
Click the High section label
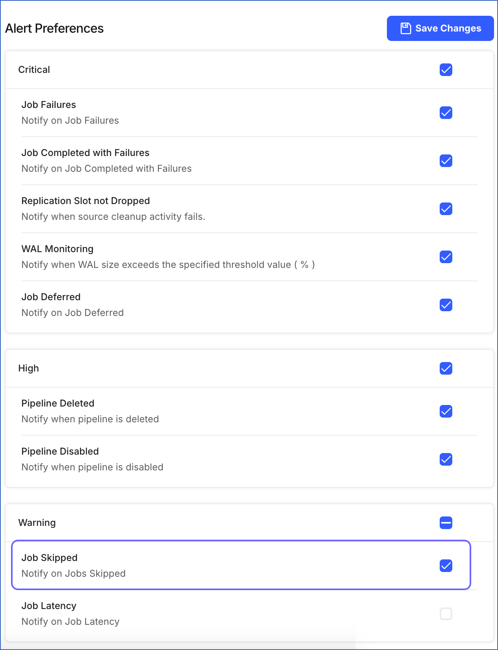pos(28,368)
